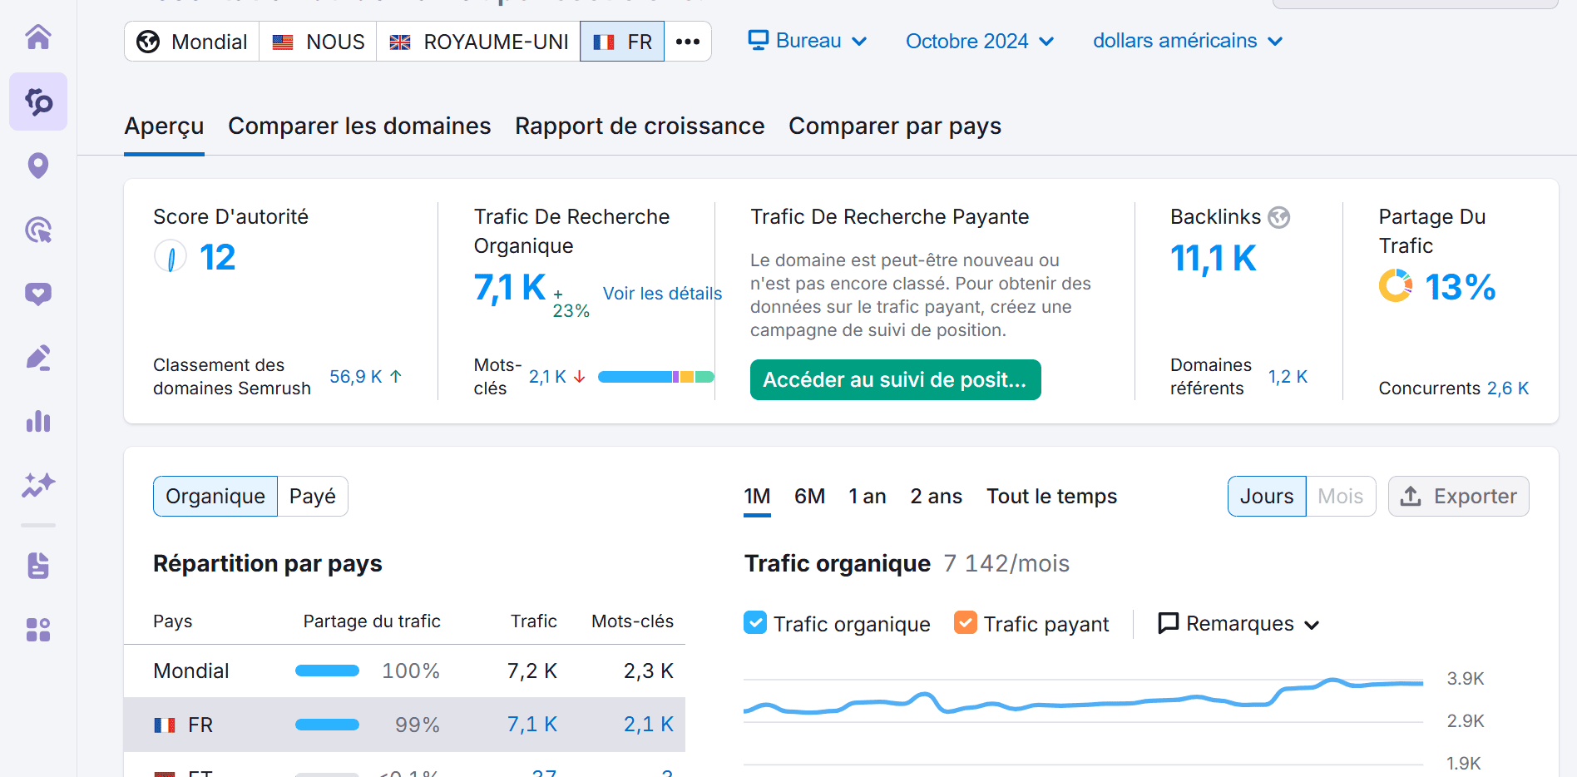Open the Local (location pin) sidebar icon
The image size is (1577, 777).
[x=38, y=166]
